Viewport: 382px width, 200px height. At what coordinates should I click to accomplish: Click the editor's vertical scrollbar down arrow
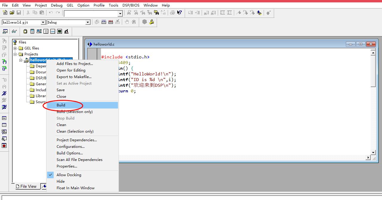click(373, 152)
